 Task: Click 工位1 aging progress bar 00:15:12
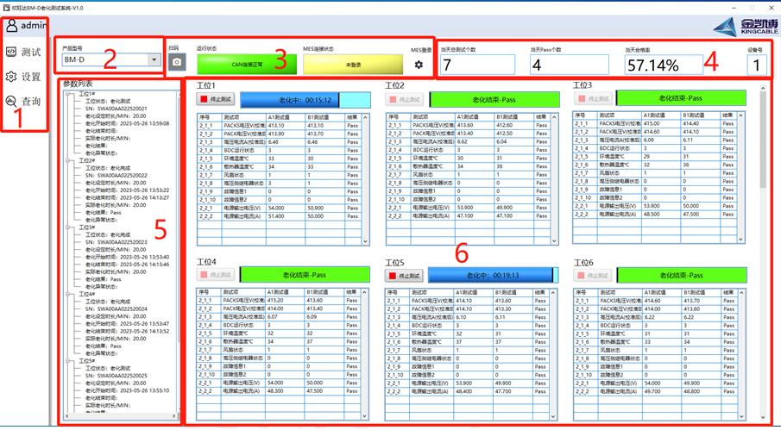tap(298, 100)
